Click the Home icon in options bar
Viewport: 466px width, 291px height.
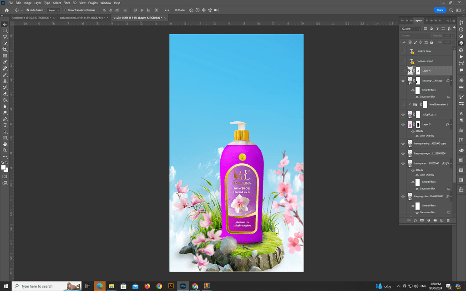pos(6,10)
